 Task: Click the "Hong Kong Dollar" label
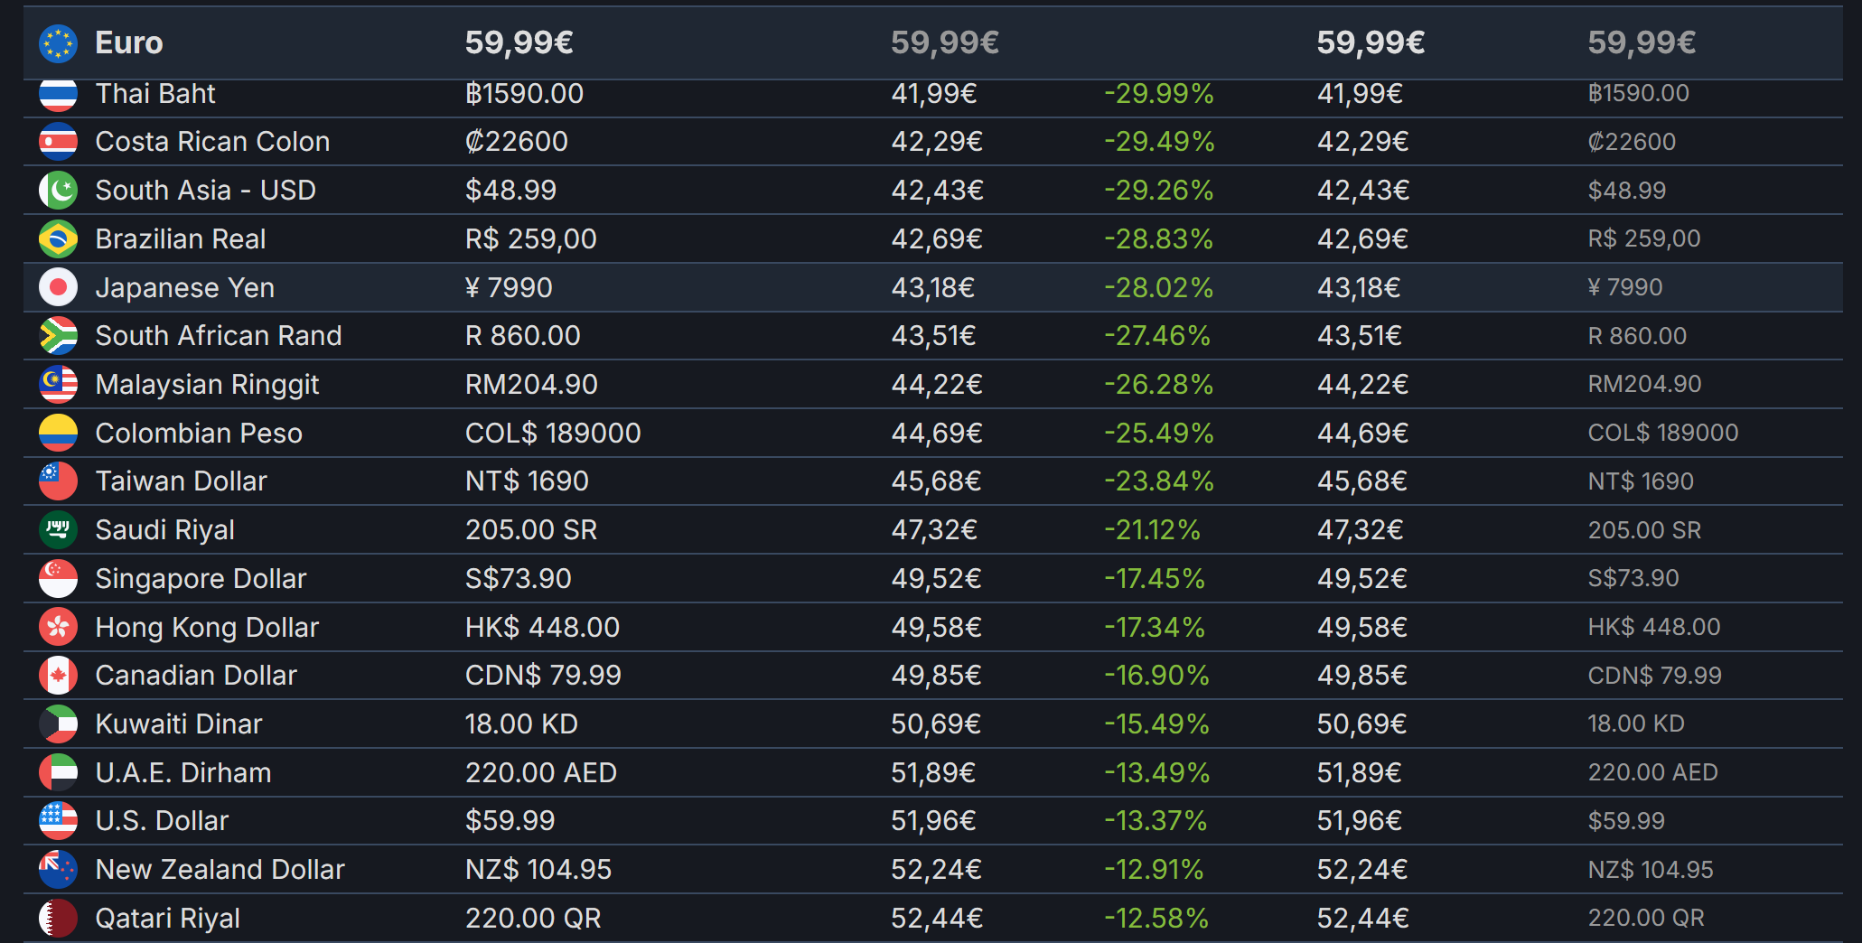(x=207, y=628)
